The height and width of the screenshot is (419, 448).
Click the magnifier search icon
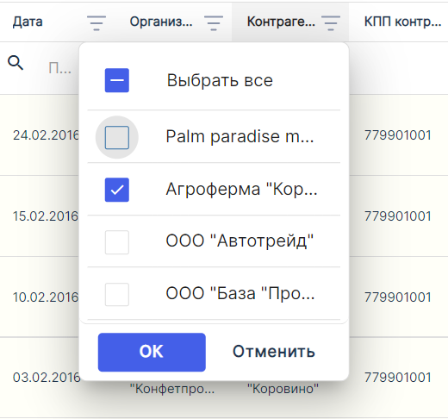point(16,63)
